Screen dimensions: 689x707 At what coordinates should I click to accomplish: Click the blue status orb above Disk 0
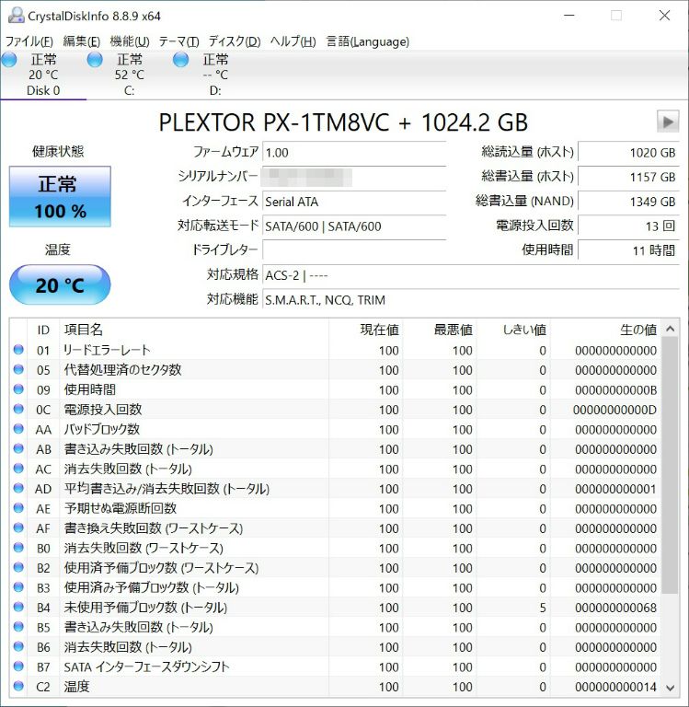[x=9, y=60]
